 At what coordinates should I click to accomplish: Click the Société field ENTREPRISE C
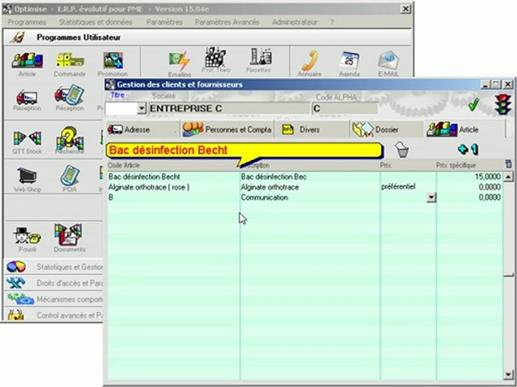click(x=229, y=108)
